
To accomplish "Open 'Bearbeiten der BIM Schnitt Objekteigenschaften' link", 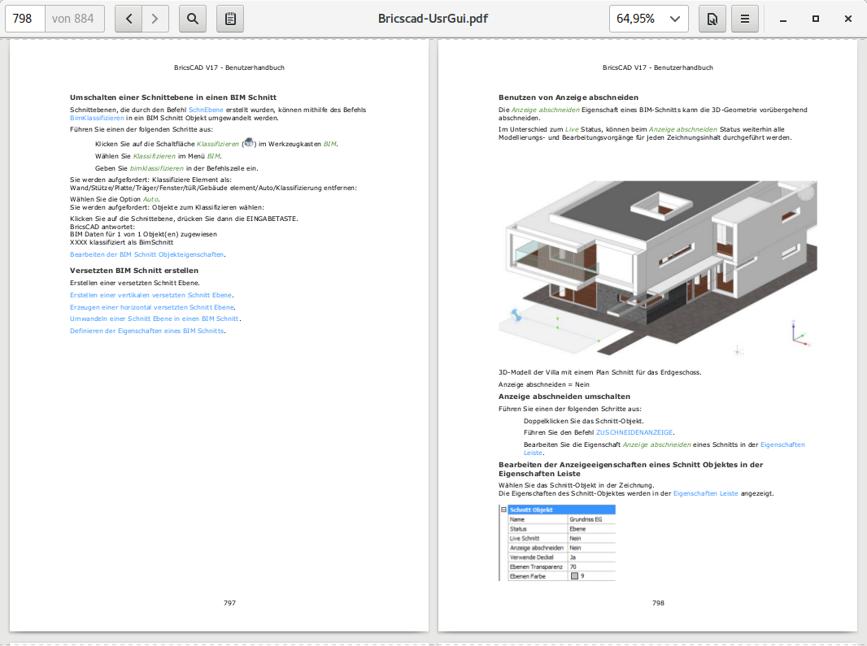I will [x=146, y=254].
